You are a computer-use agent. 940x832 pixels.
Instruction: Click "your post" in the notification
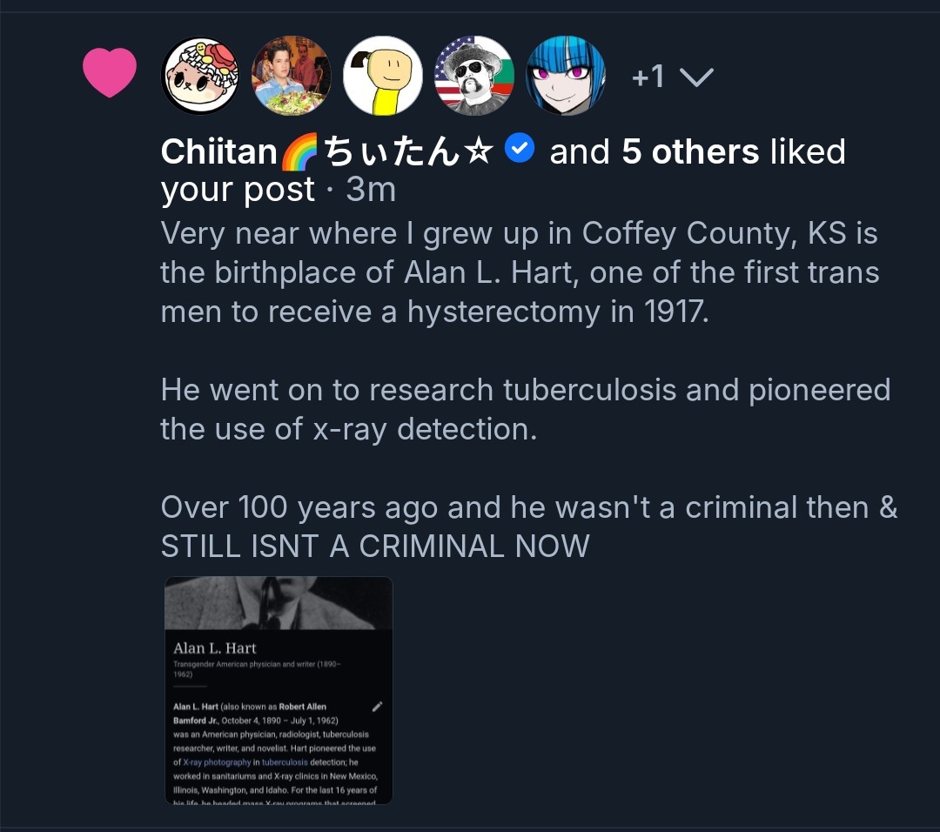(x=238, y=190)
